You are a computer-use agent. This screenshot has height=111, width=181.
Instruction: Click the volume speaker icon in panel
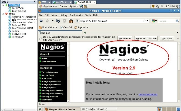tap(178, 6)
